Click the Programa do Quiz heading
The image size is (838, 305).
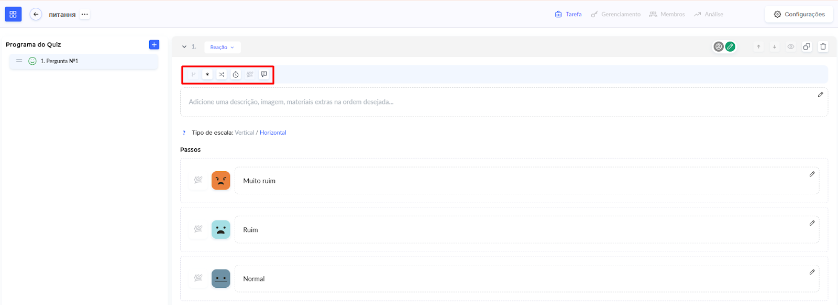click(34, 44)
